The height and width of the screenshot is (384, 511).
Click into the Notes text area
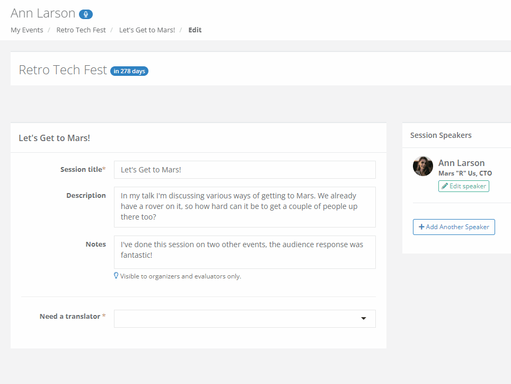click(244, 252)
